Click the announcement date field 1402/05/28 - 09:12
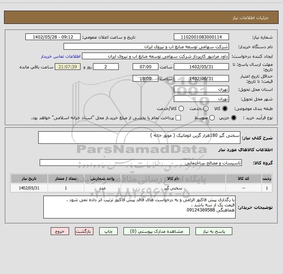The image size is (283, 274). click(x=53, y=37)
